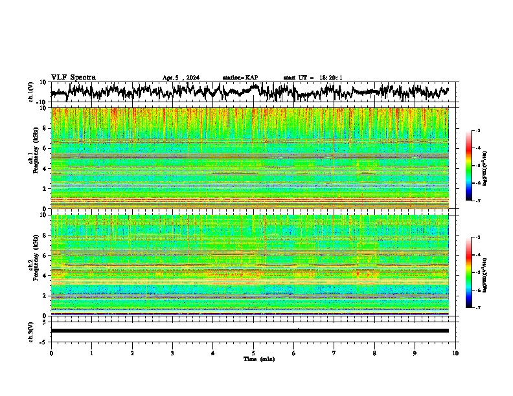513x396 pixels.
Task: Click the "ch.1(V)" waveform axis label
Action: [31, 92]
